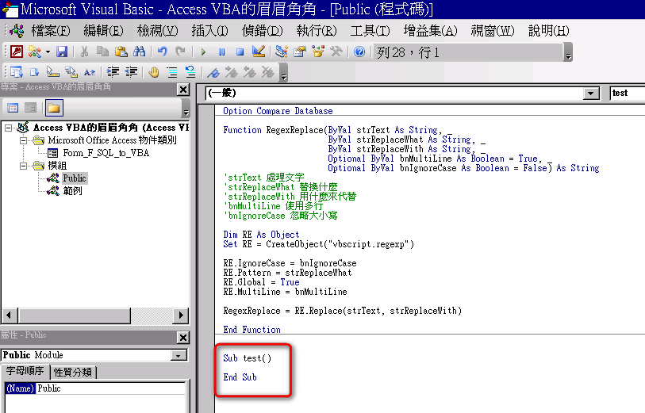645x413 pixels.
Task: Undo the last action
Action: coord(163,52)
